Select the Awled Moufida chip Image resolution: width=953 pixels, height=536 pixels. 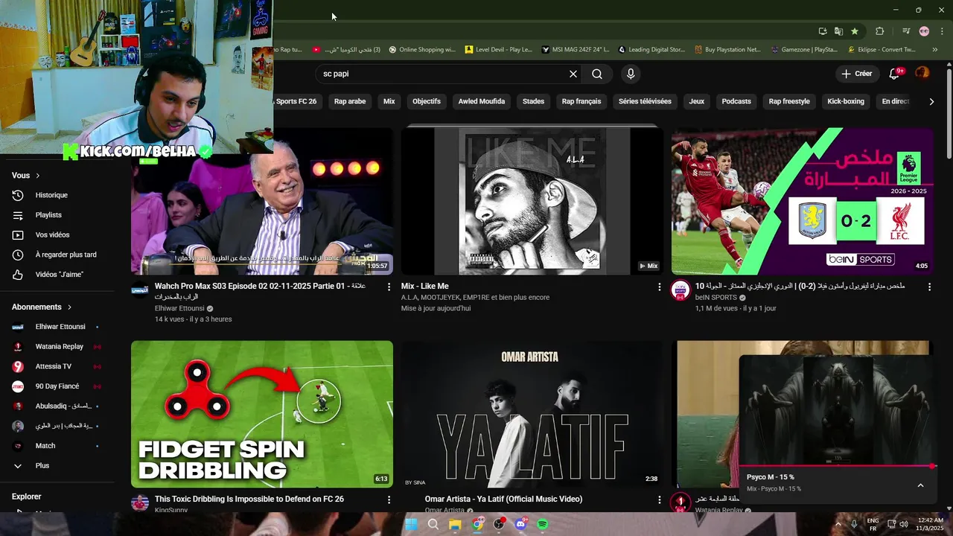coord(482,101)
